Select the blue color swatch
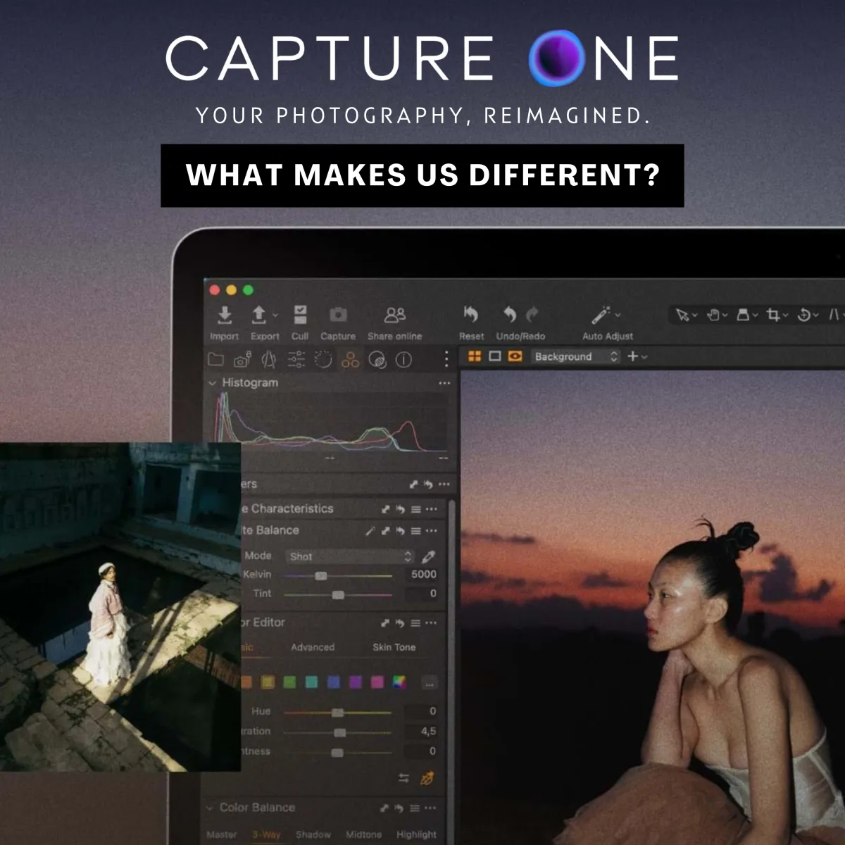 [x=334, y=682]
